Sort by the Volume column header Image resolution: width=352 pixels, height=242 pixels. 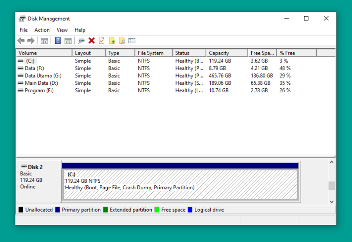click(x=44, y=53)
